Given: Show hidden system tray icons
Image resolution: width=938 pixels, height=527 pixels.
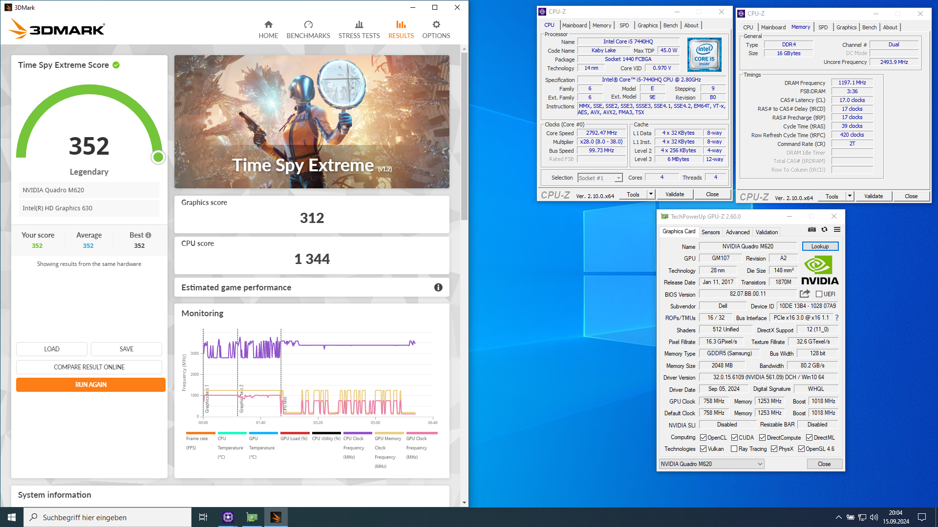Looking at the screenshot, I should [839, 517].
